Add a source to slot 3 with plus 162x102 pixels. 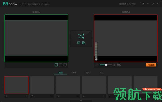(78, 96)
